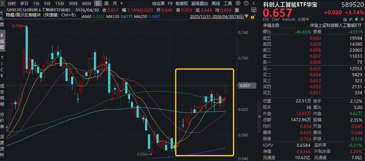The height and width of the screenshot is (161, 365).
Task: Toggle 超级叠加 overlay mode
Action: (x=200, y=3)
